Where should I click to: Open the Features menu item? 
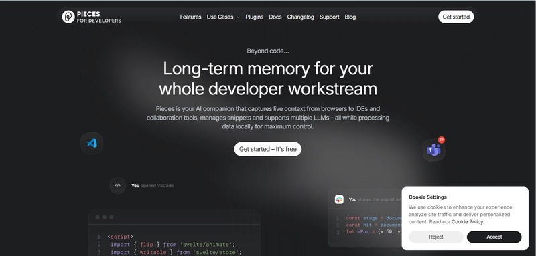[x=190, y=17]
